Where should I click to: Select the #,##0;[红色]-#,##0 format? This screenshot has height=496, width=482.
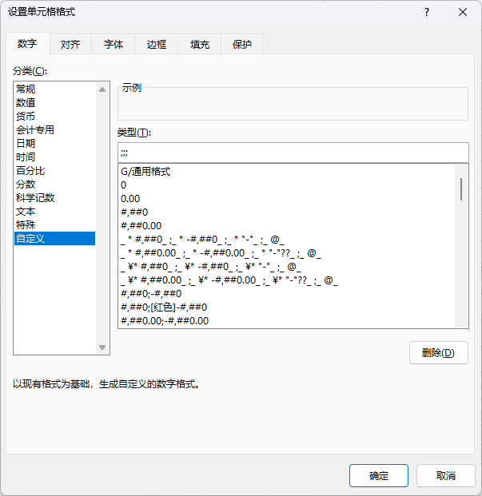pos(164,308)
